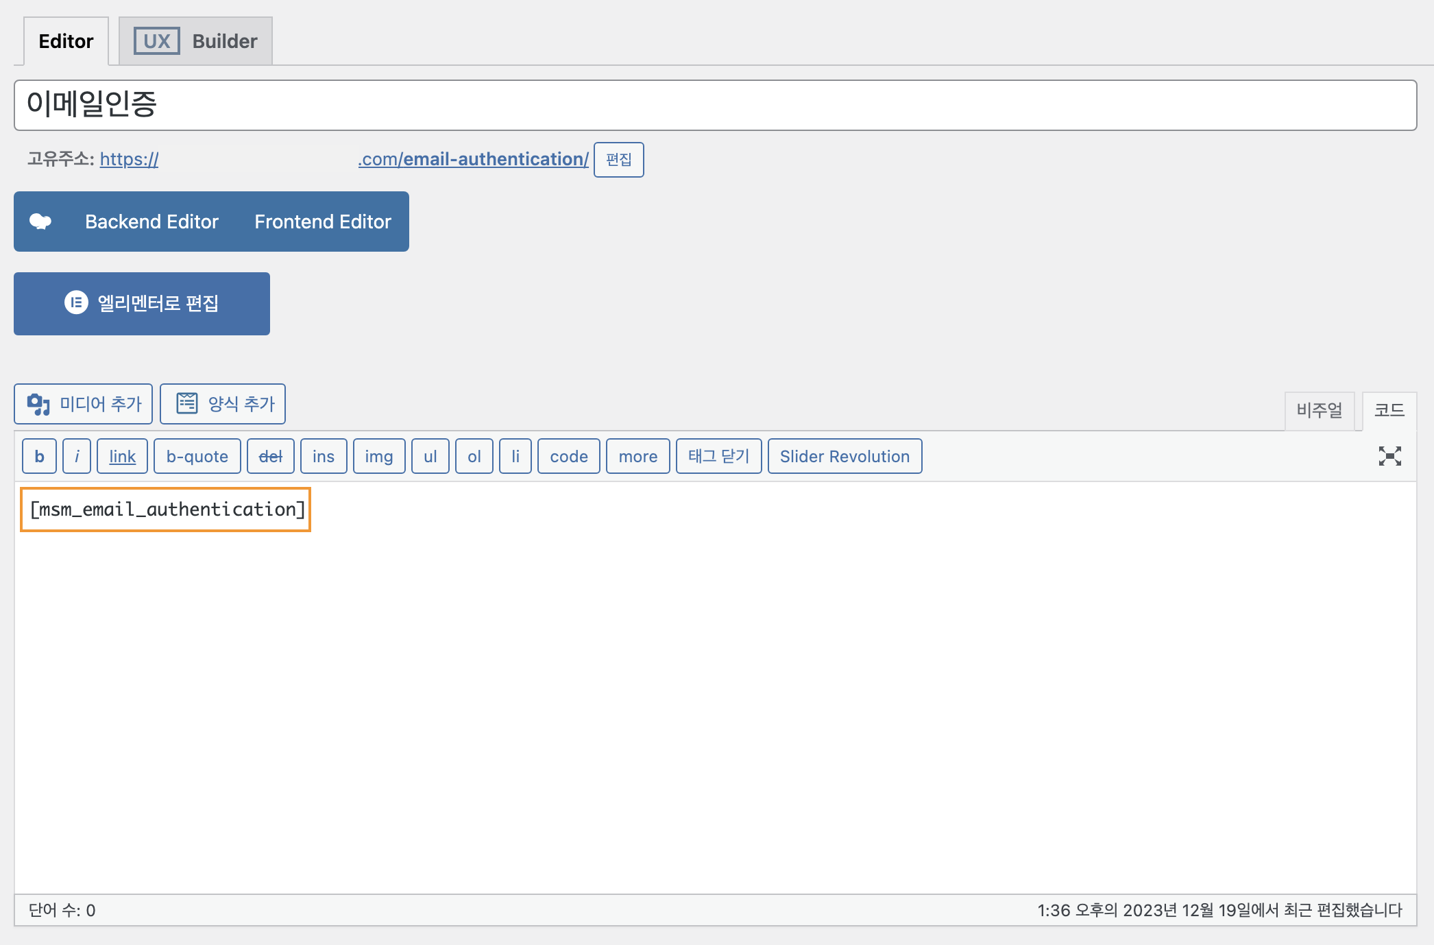1434x945 pixels.
Task: Click the Slider Revolution quicktag button
Action: 845,456
